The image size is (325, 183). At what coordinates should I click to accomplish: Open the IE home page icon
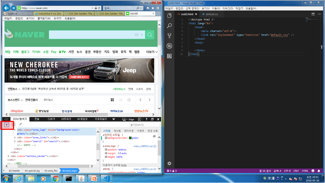148,8
